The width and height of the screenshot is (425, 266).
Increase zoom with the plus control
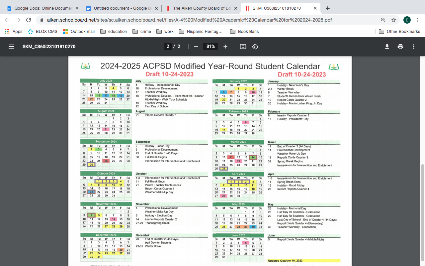coord(225,47)
